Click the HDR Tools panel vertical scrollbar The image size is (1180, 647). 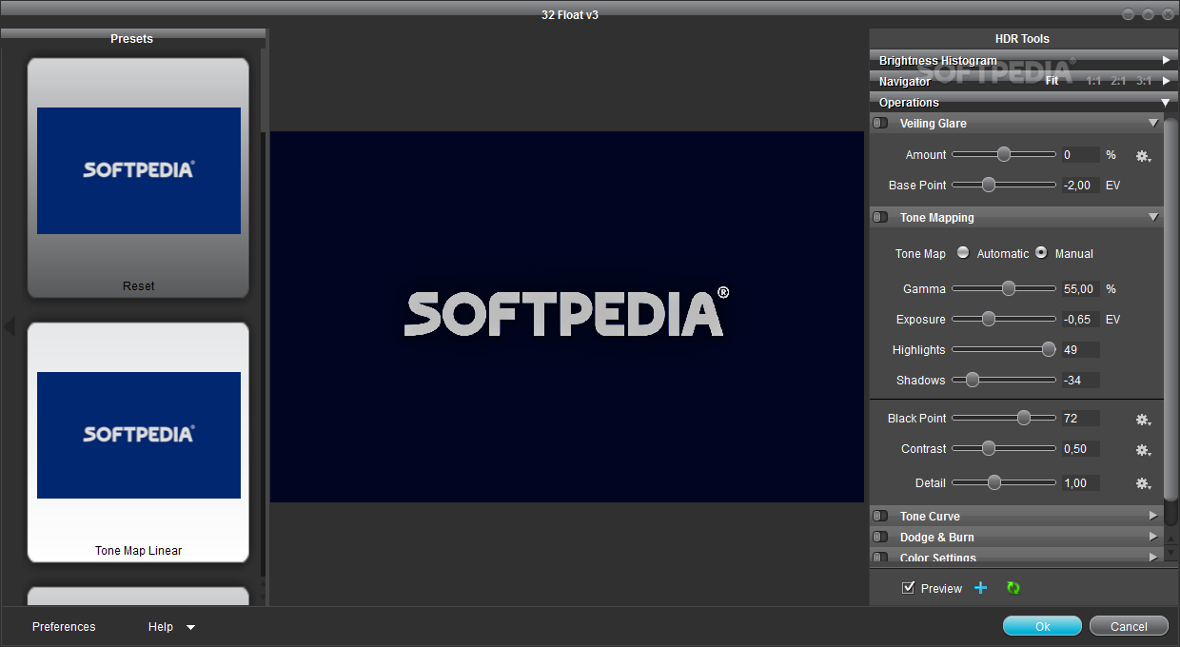point(1170,309)
